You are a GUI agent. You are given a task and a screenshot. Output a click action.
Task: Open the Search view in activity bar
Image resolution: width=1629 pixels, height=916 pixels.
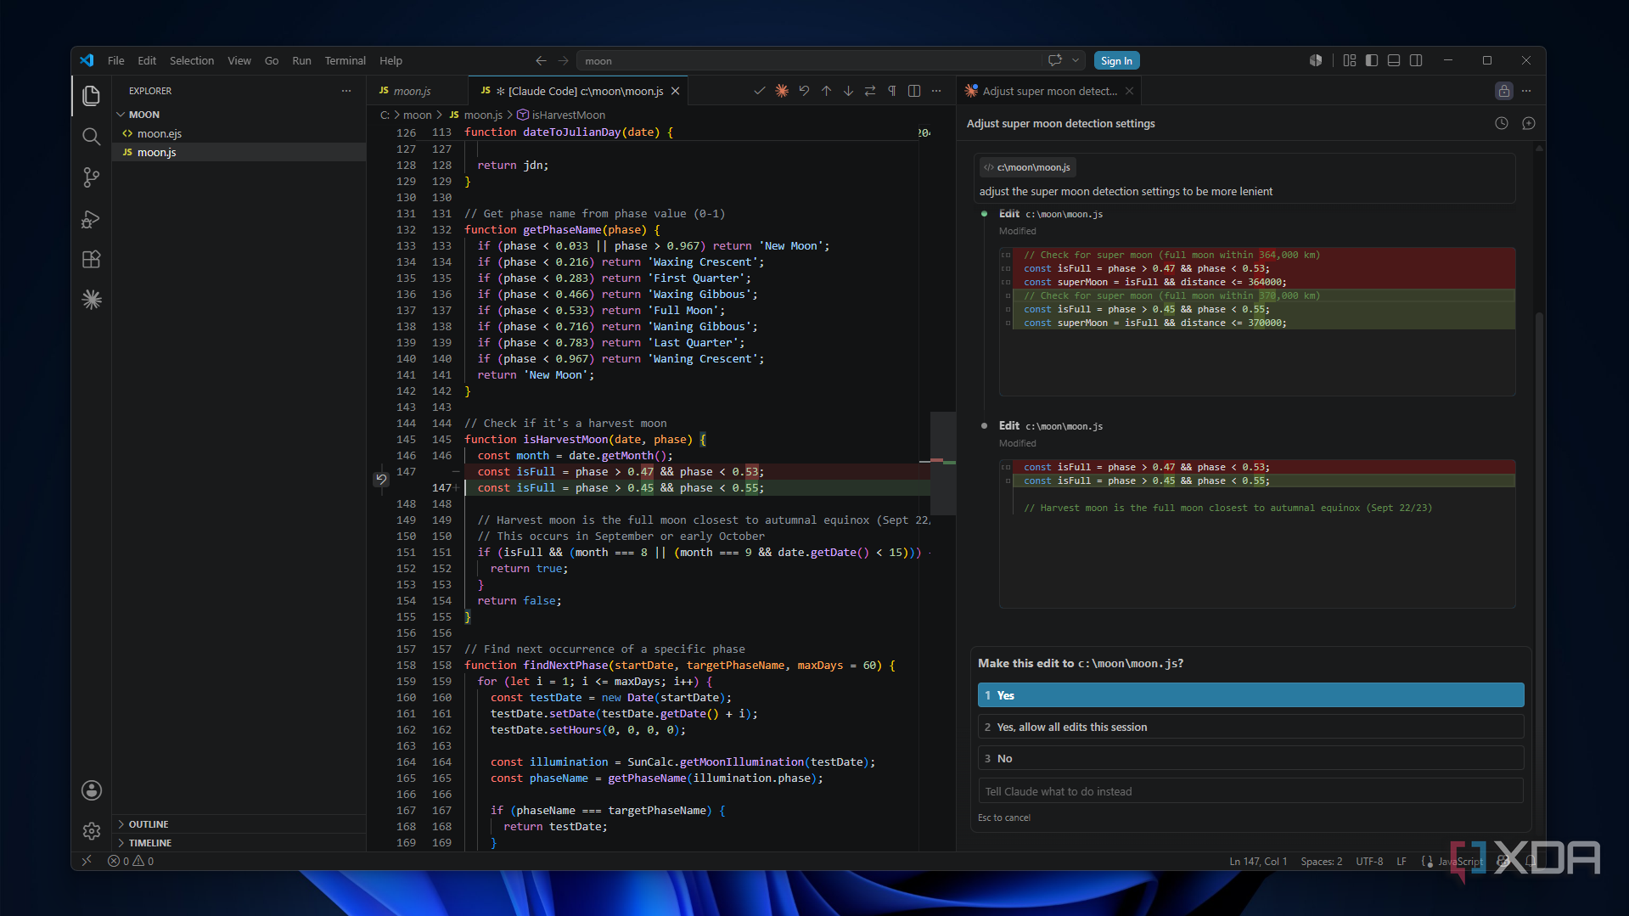(92, 137)
